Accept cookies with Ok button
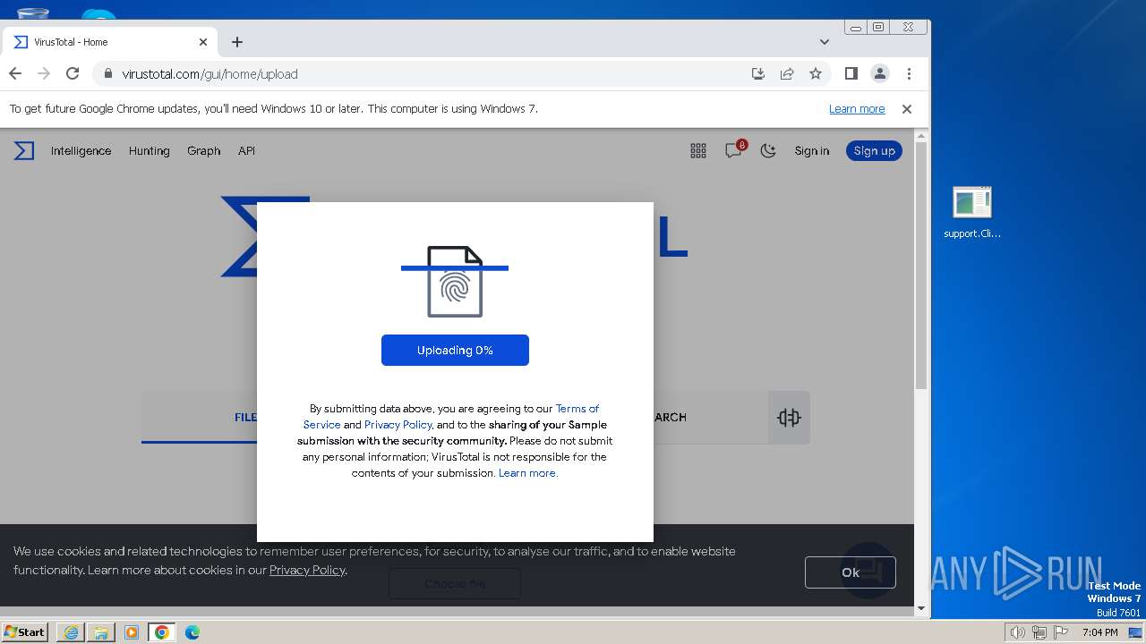 (850, 572)
